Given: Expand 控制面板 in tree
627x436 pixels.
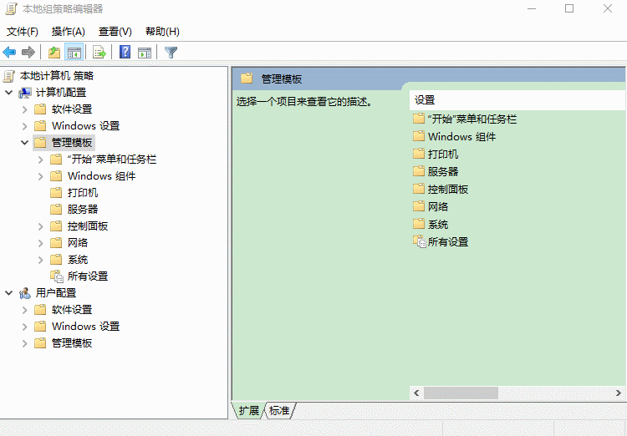Looking at the screenshot, I should tap(41, 226).
